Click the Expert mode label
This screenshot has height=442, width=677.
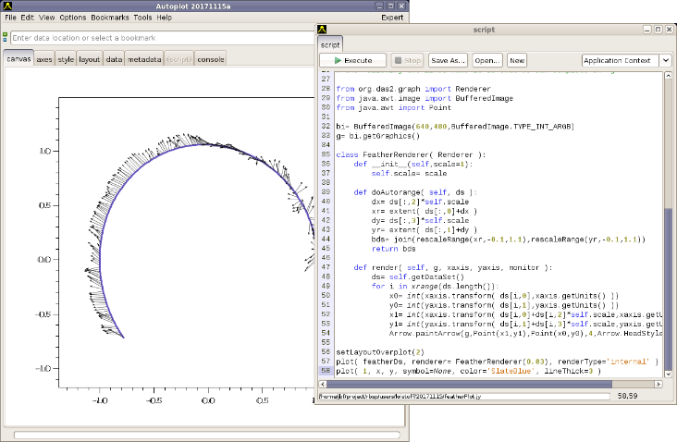coord(391,18)
